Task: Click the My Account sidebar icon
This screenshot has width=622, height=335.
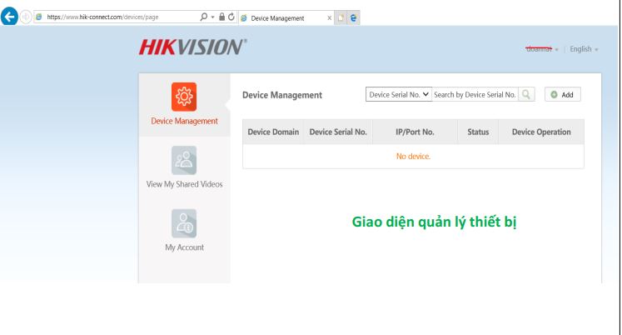Action: [184, 223]
